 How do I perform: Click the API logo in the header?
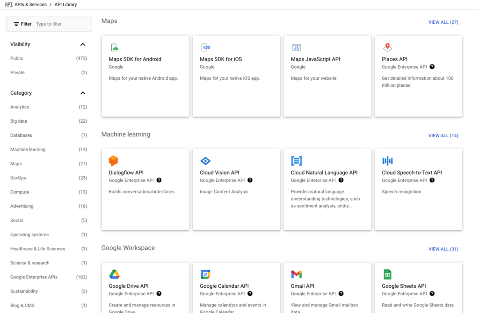8,5
